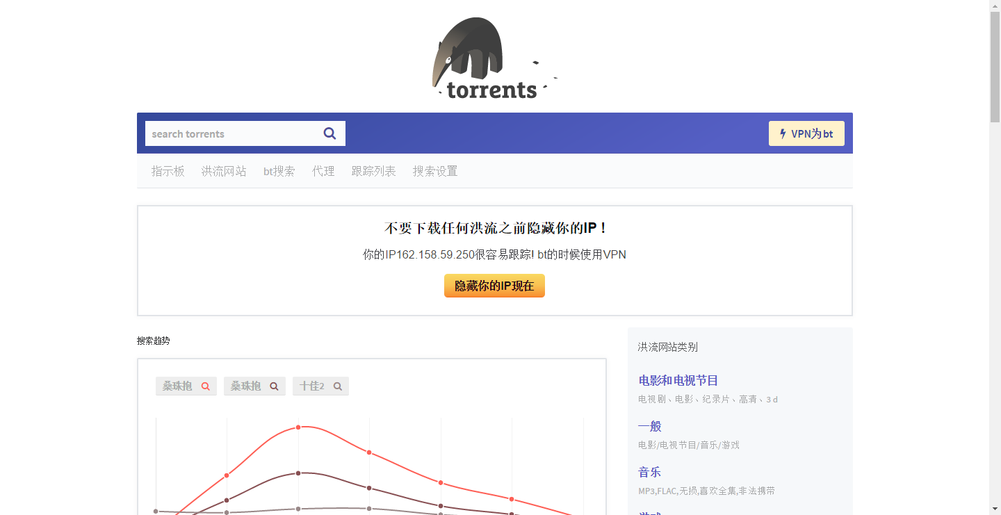Open the 代理 menu item
Screen dimensions: 1001x515
tap(323, 171)
